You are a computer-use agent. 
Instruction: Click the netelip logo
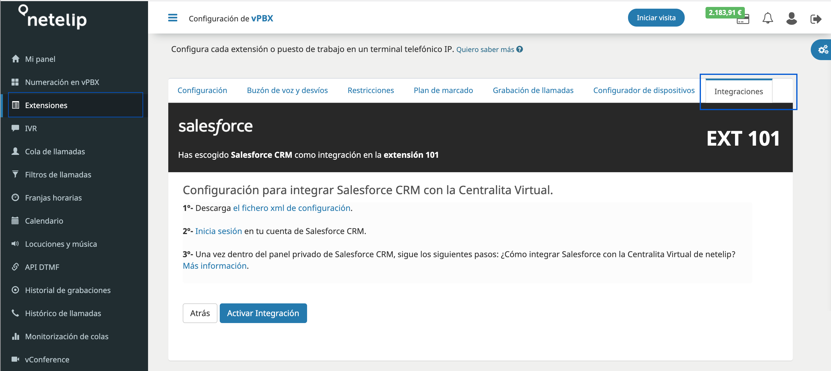tap(53, 17)
